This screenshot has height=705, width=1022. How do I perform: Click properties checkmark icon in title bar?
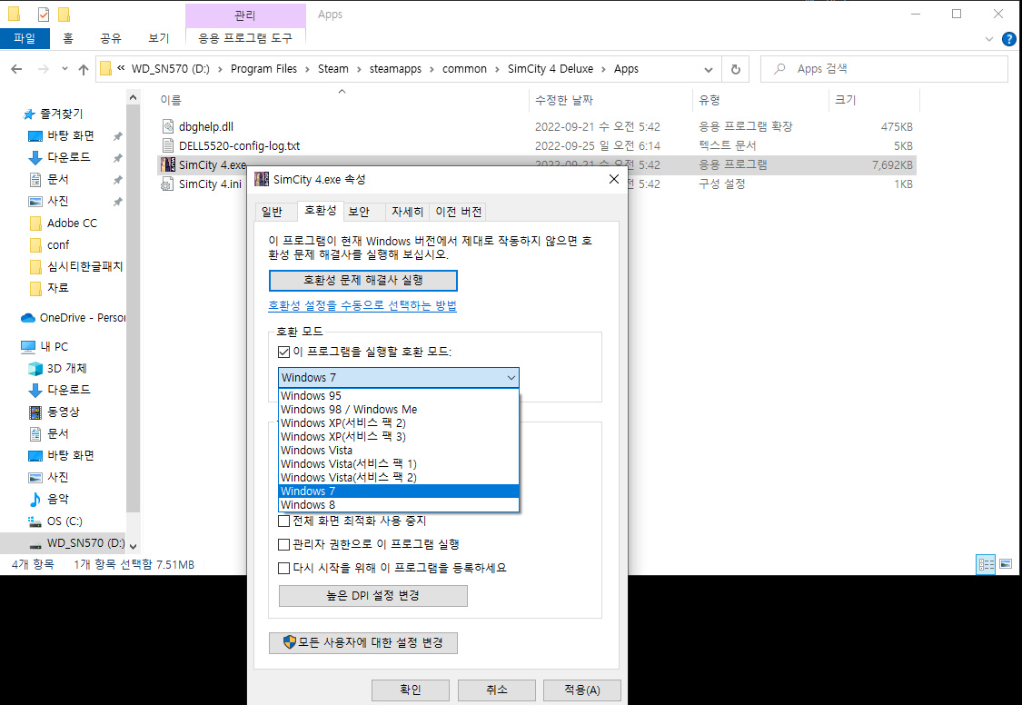click(x=43, y=14)
